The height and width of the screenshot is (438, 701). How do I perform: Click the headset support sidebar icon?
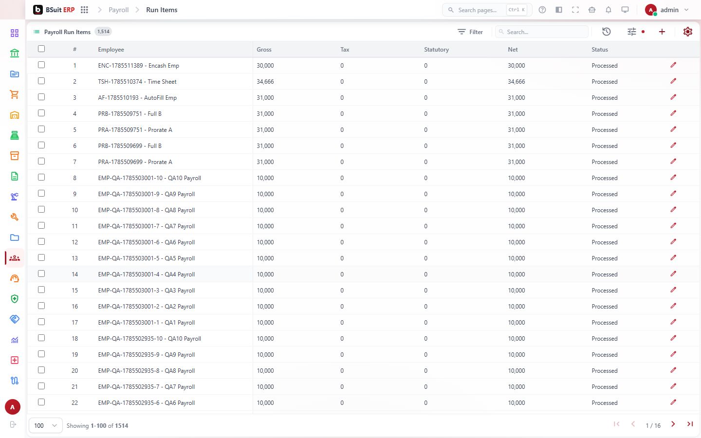click(x=15, y=278)
